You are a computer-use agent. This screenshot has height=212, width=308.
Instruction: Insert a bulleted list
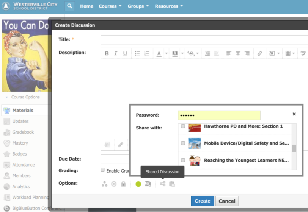(x=137, y=53)
